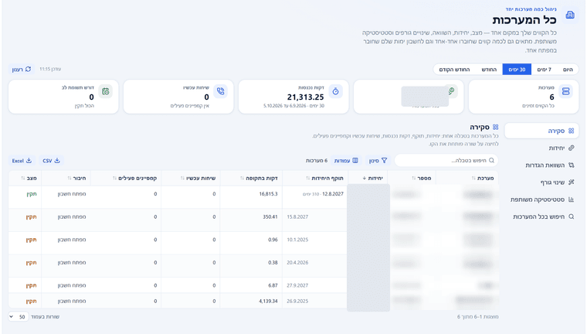The image size is (587, 334).
Task: Select the החודש הקודם time range tab
Action: click(454, 70)
